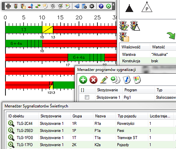Screen dimensions: 176x149
Task: Click the 6+4s green phase starting at 17
Action: pos(86,57)
